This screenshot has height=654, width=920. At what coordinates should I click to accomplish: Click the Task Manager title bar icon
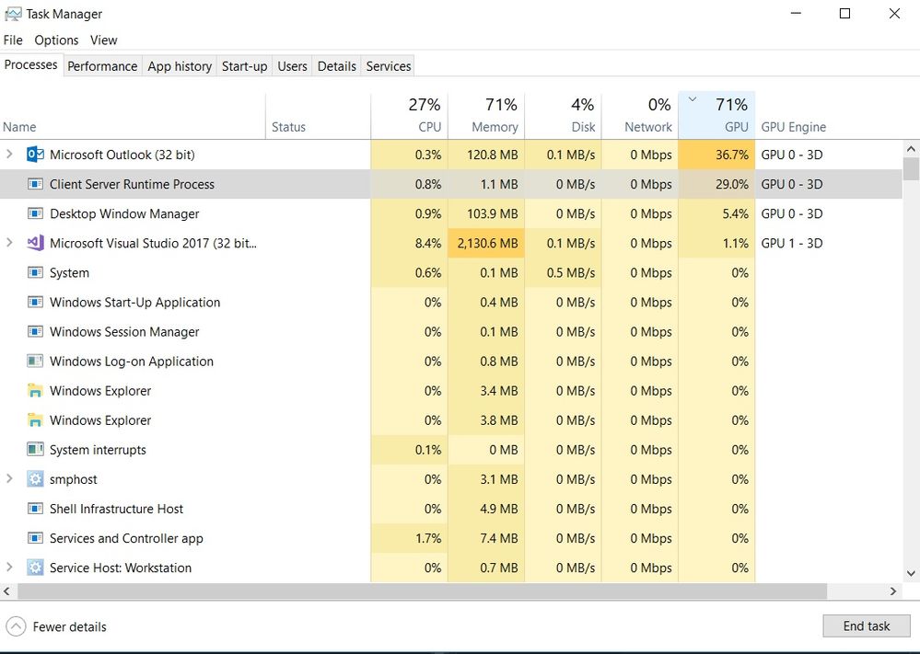[13, 14]
